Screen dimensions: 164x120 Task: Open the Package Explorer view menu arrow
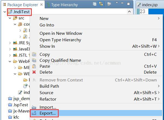[117, 3]
